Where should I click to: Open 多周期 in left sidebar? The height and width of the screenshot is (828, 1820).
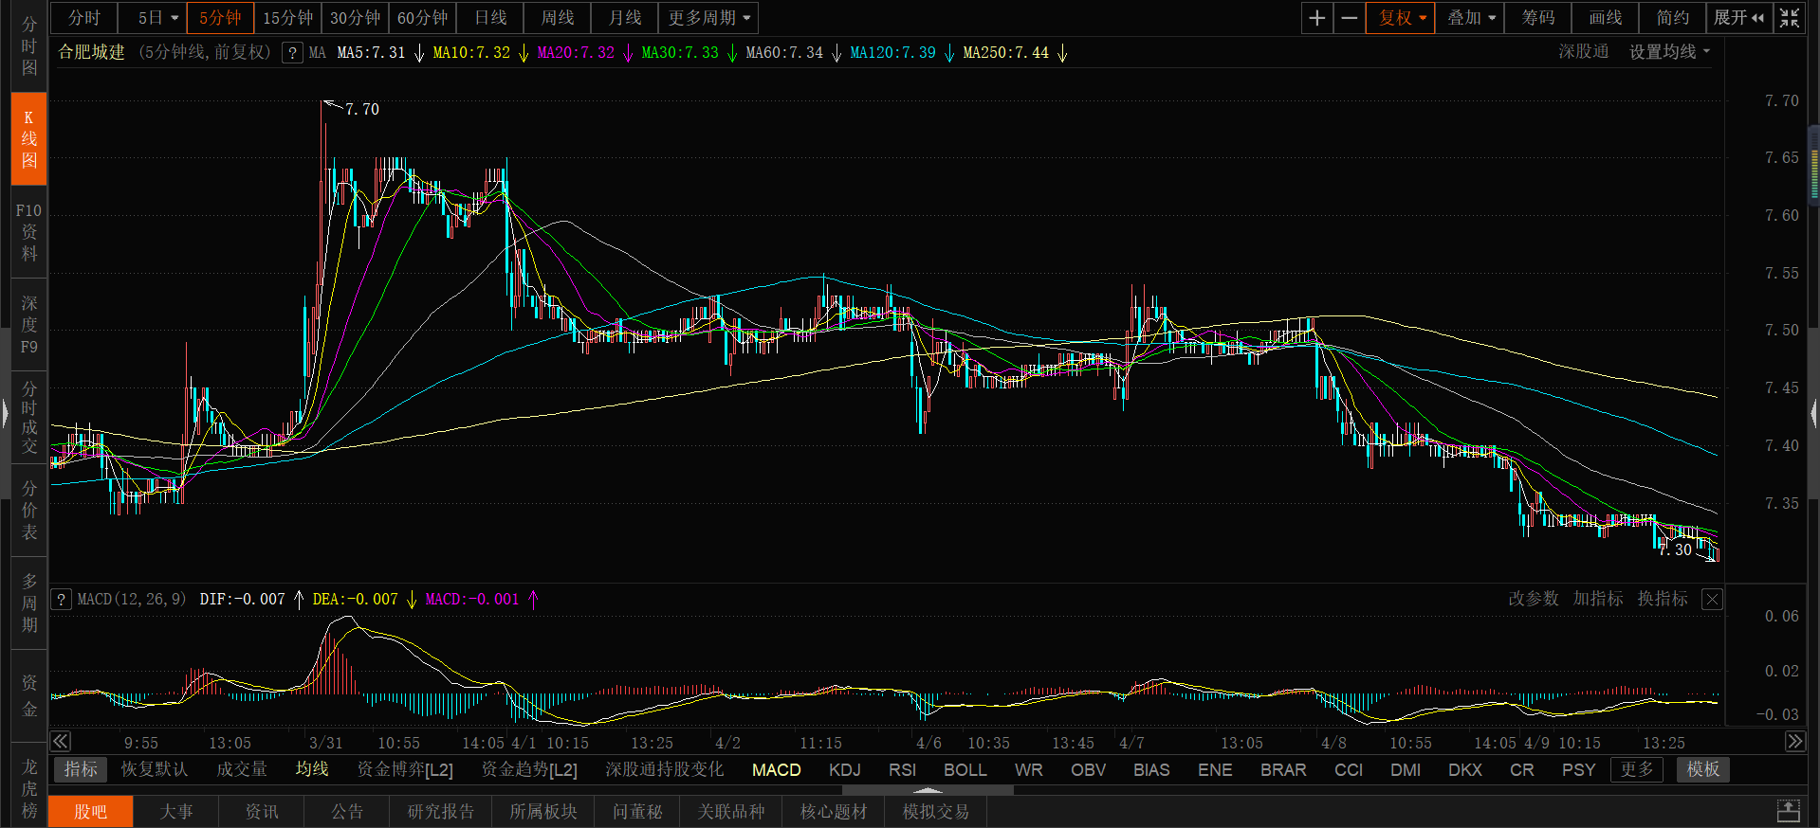(x=29, y=603)
